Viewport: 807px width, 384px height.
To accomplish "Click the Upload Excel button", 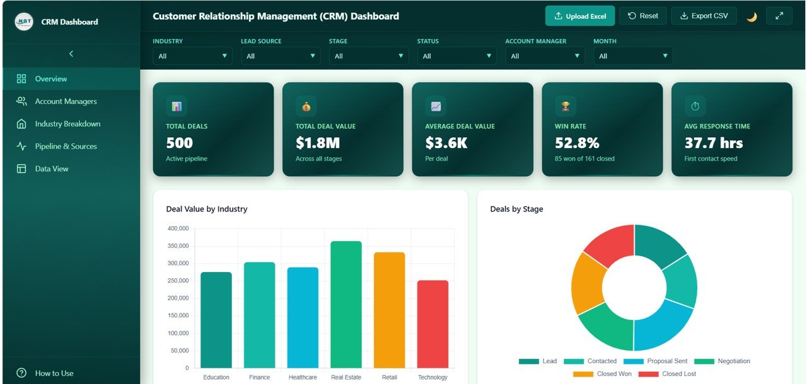I will (x=579, y=16).
